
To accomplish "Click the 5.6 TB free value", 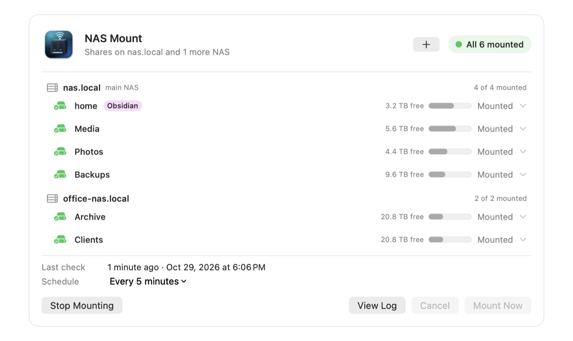I will click(404, 129).
